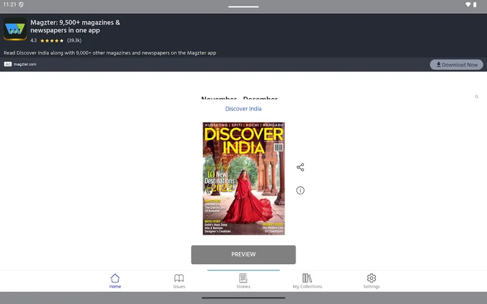Tap the bottom navigation gesture handle
This screenshot has width=487, height=304.
pyautogui.click(x=243, y=298)
